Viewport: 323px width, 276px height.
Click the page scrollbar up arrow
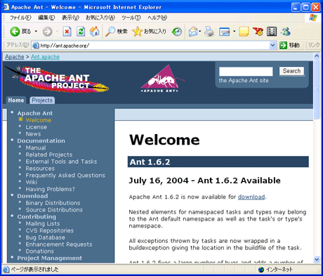(317, 56)
